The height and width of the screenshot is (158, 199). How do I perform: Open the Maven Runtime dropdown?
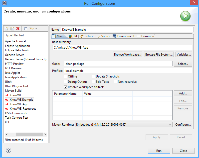[x=124, y=125]
